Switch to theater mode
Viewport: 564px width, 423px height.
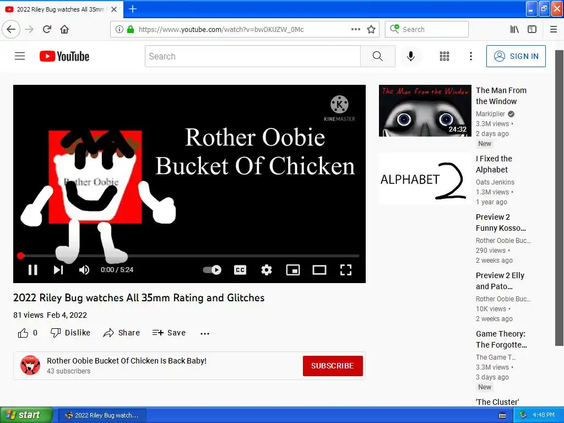click(319, 270)
